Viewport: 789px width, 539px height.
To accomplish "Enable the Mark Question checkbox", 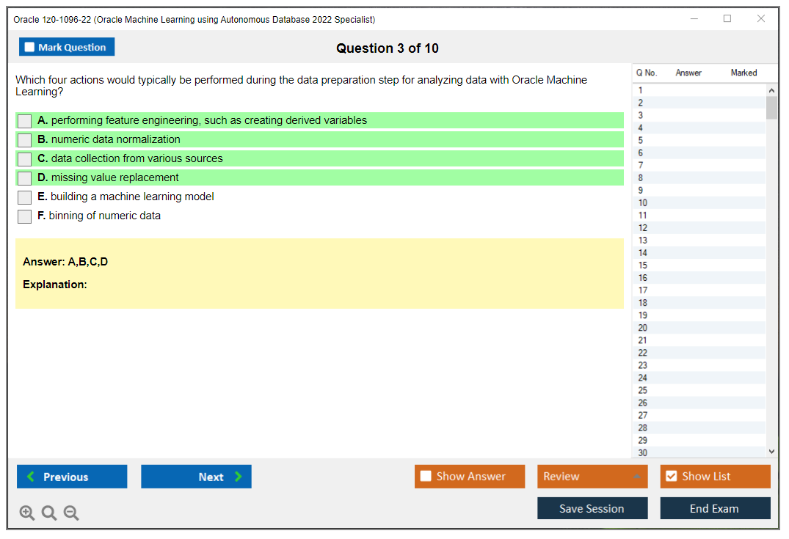I will tap(29, 46).
